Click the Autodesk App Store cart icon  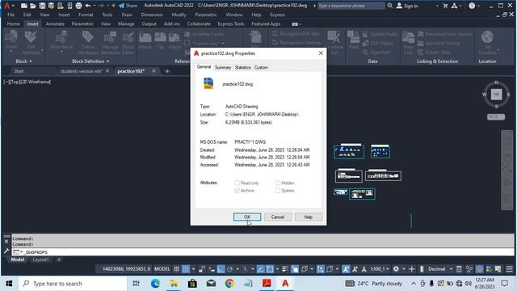tap(445, 6)
